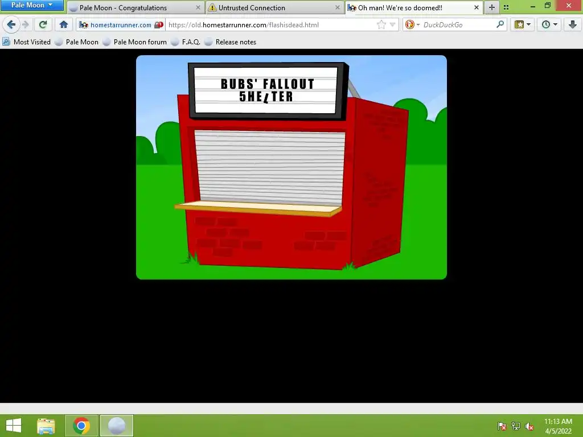
Task: Click the Pale Moon taskbar button
Action: click(x=116, y=426)
